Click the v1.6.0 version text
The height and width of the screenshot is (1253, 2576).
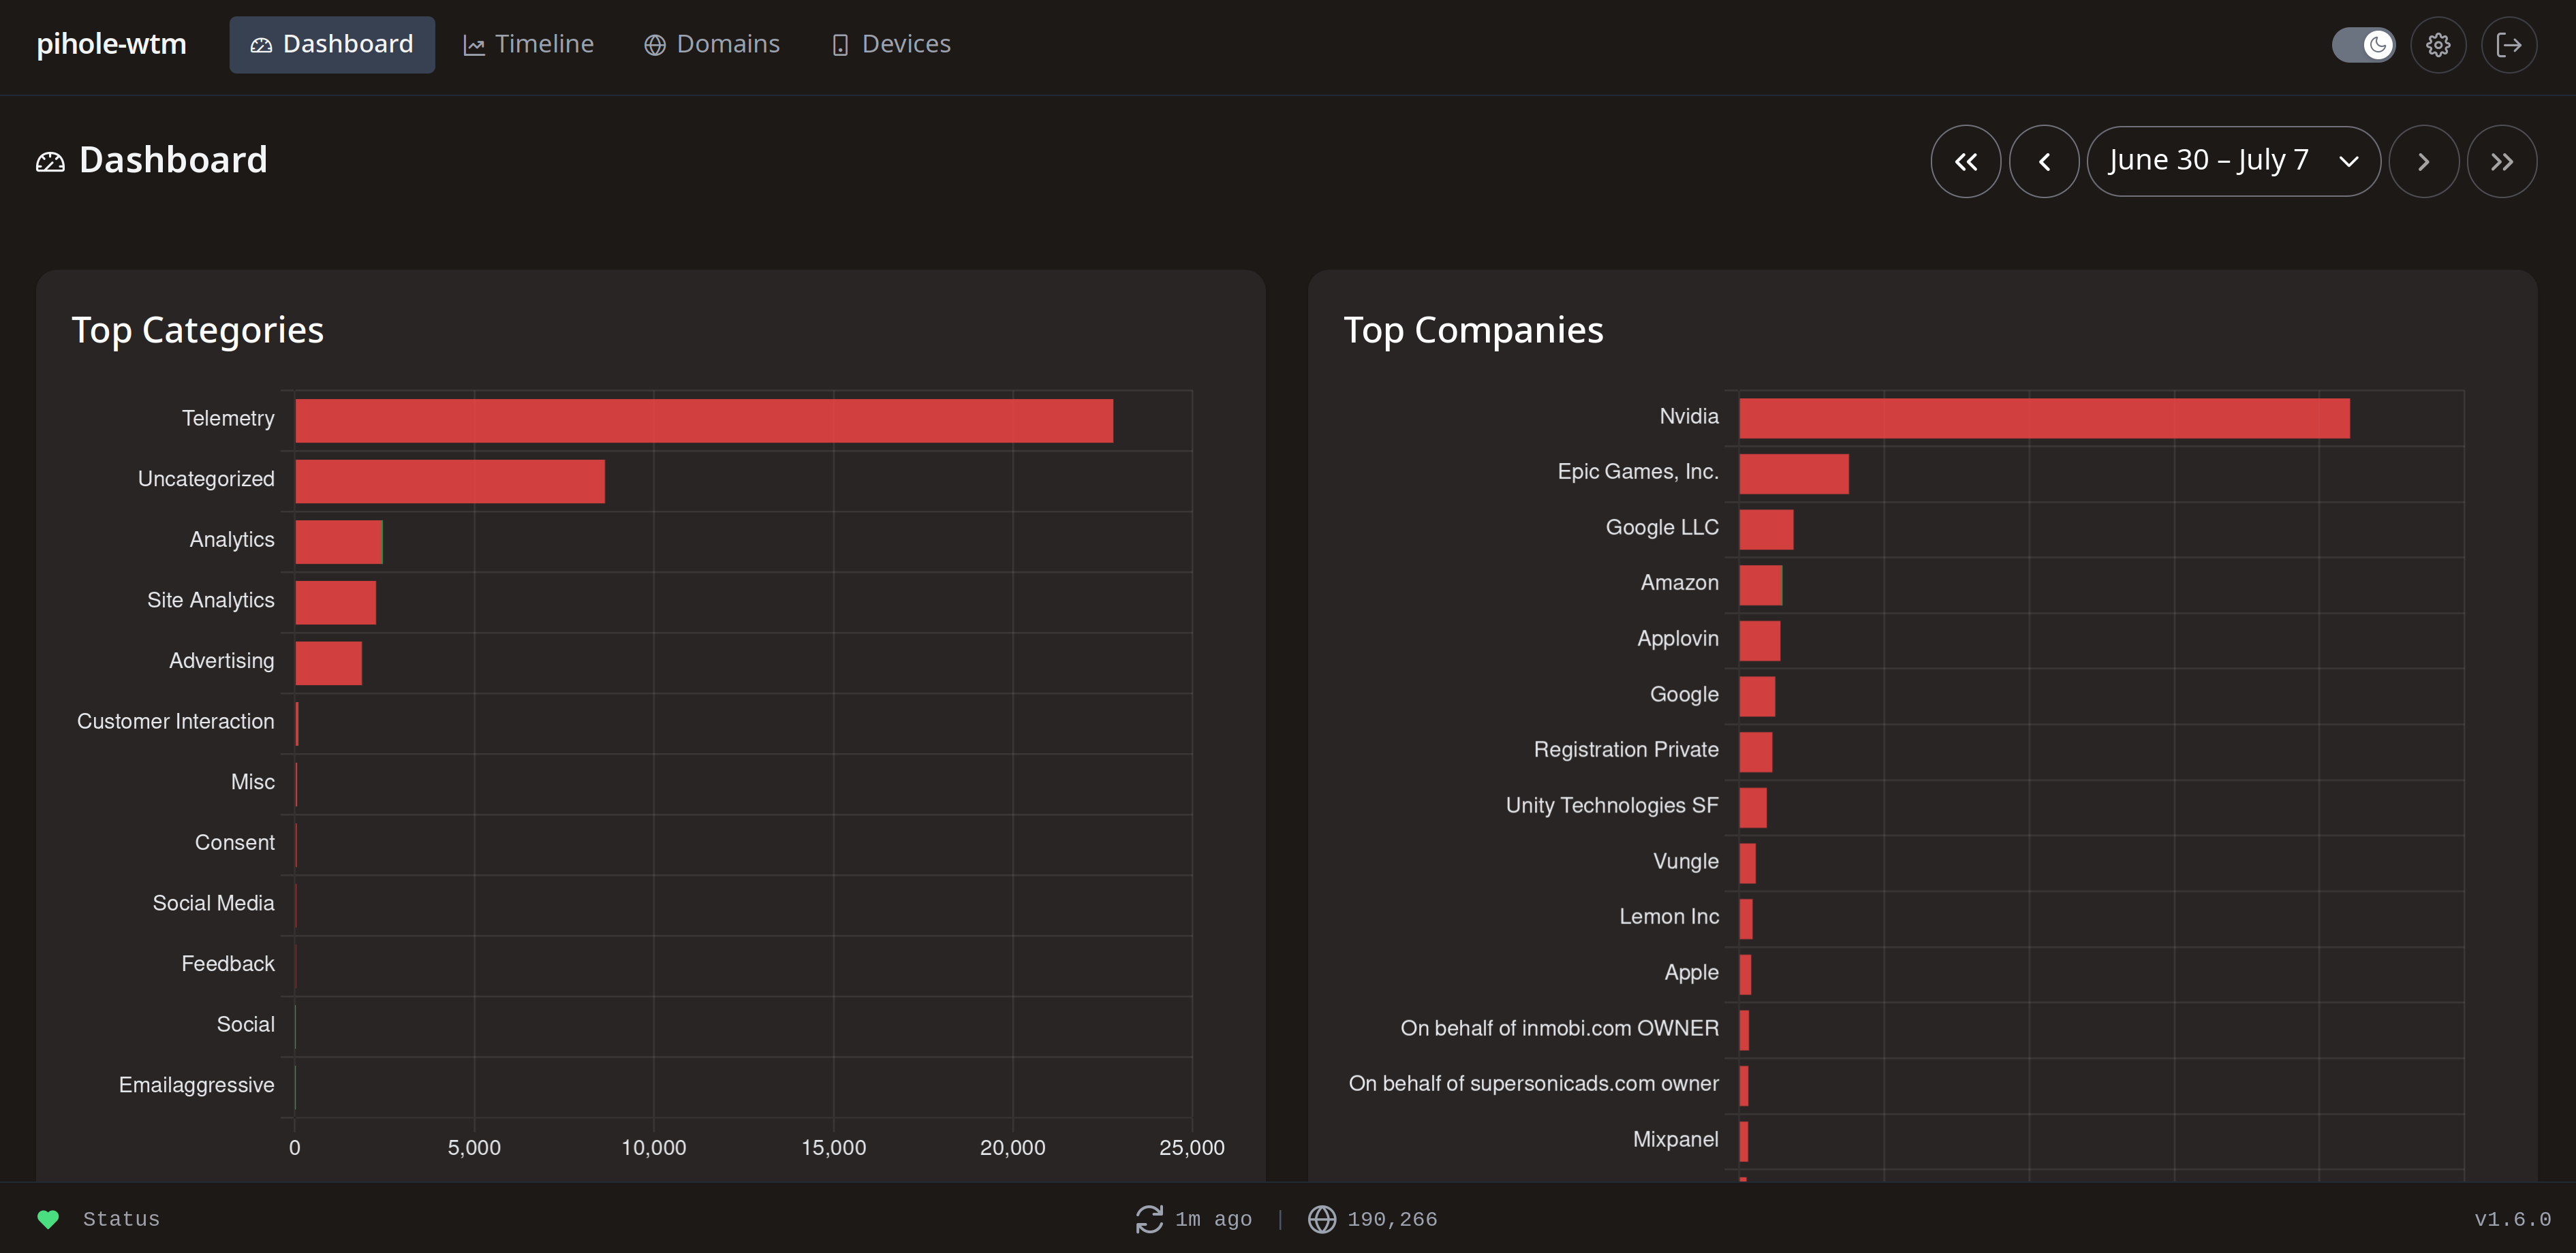coord(2512,1219)
